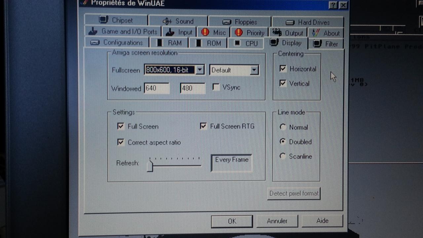Click the chip icon on RAM tab

point(160,43)
